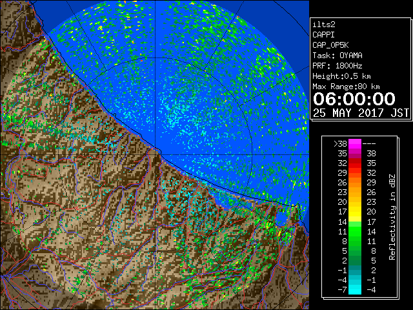Click the 'CAP_OP5K' product name
Screen dimensions: 413x310
click(330, 45)
